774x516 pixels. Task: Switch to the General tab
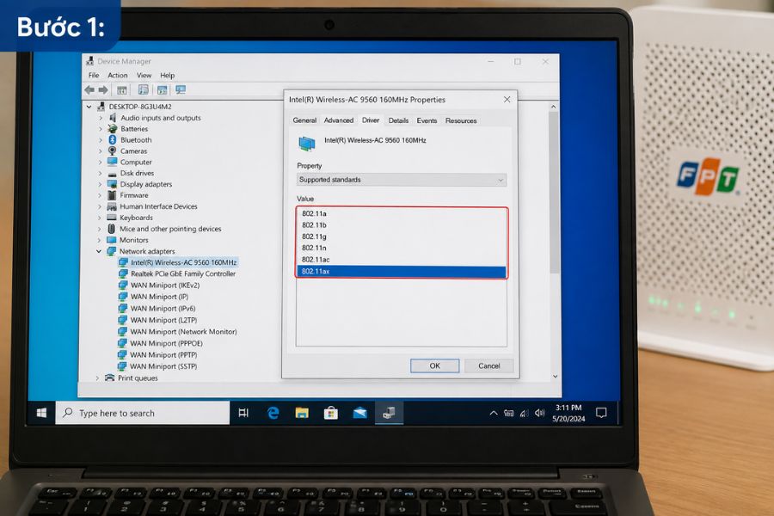[x=304, y=120]
